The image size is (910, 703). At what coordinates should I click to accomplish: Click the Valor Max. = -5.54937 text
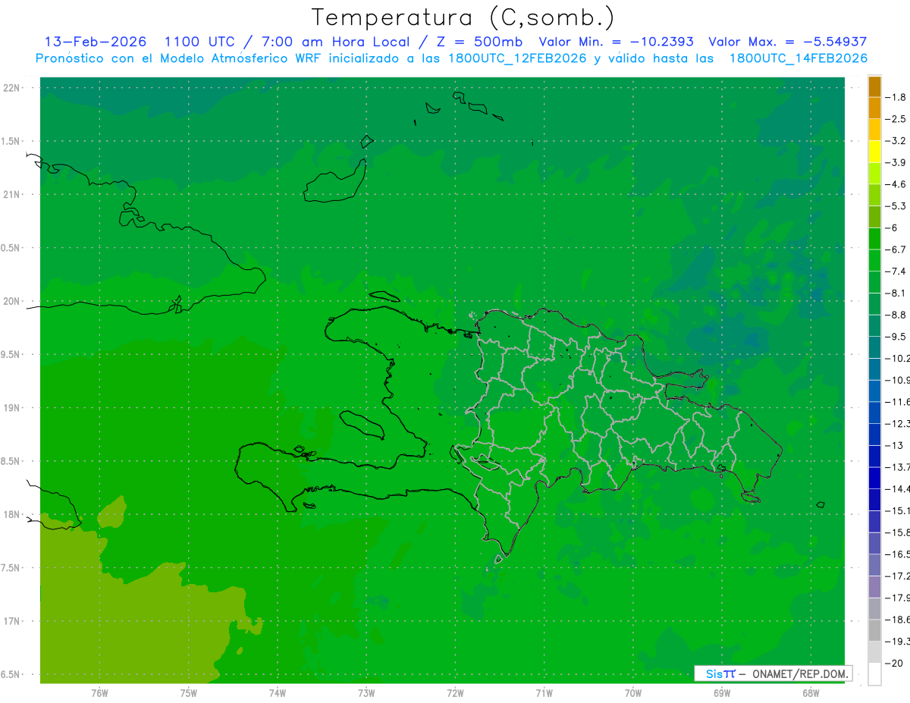click(788, 42)
